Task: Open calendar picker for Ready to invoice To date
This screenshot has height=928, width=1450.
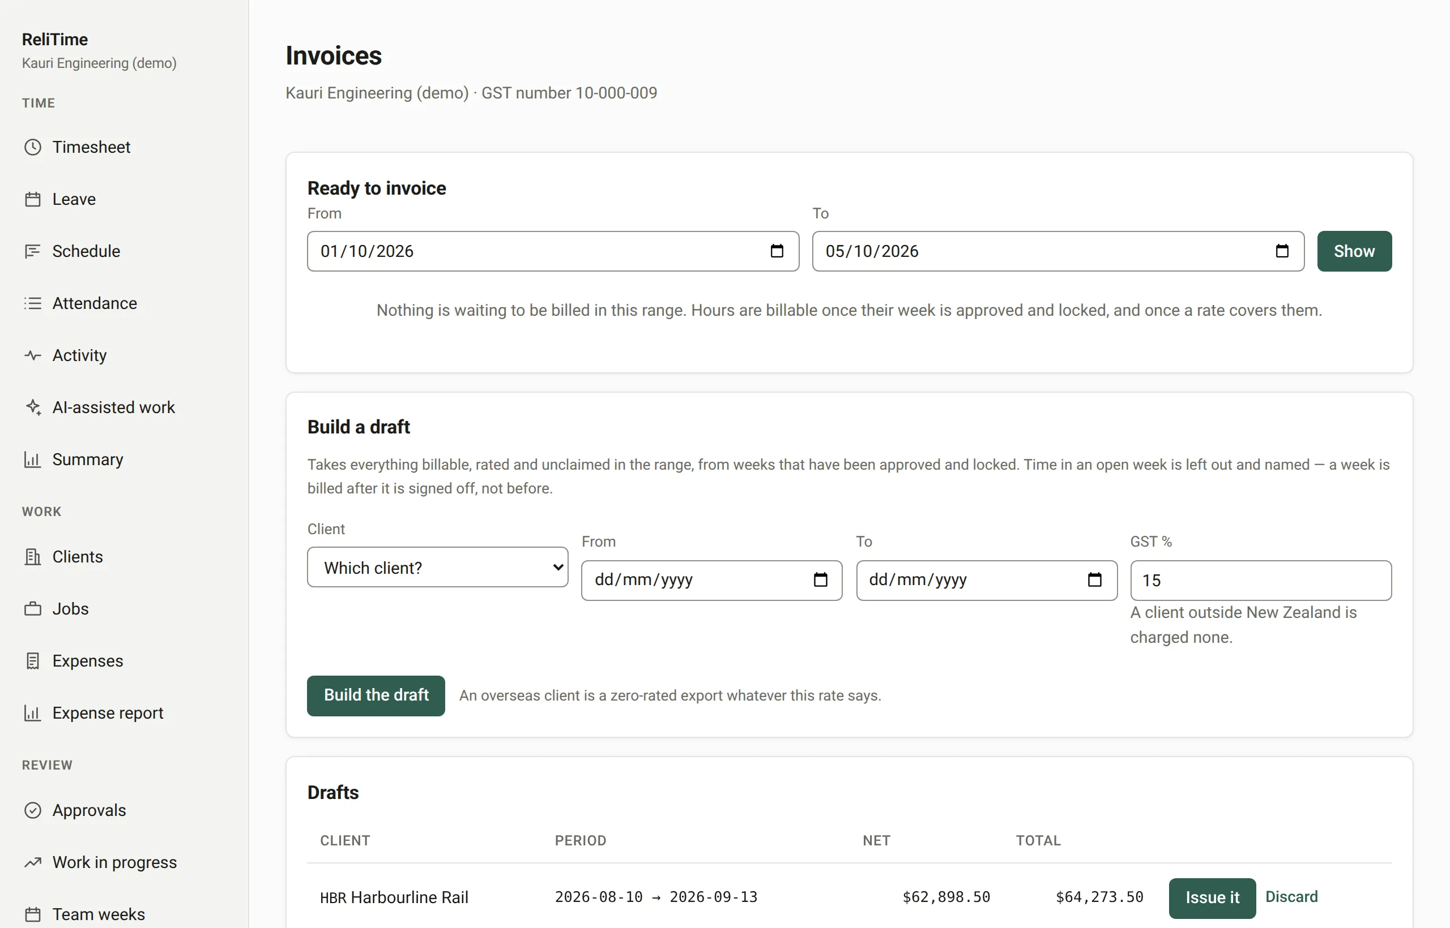Action: point(1282,251)
